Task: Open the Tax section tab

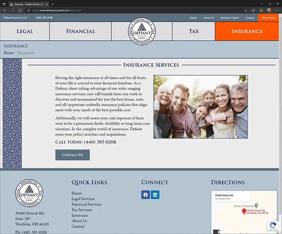Action: coord(194,31)
